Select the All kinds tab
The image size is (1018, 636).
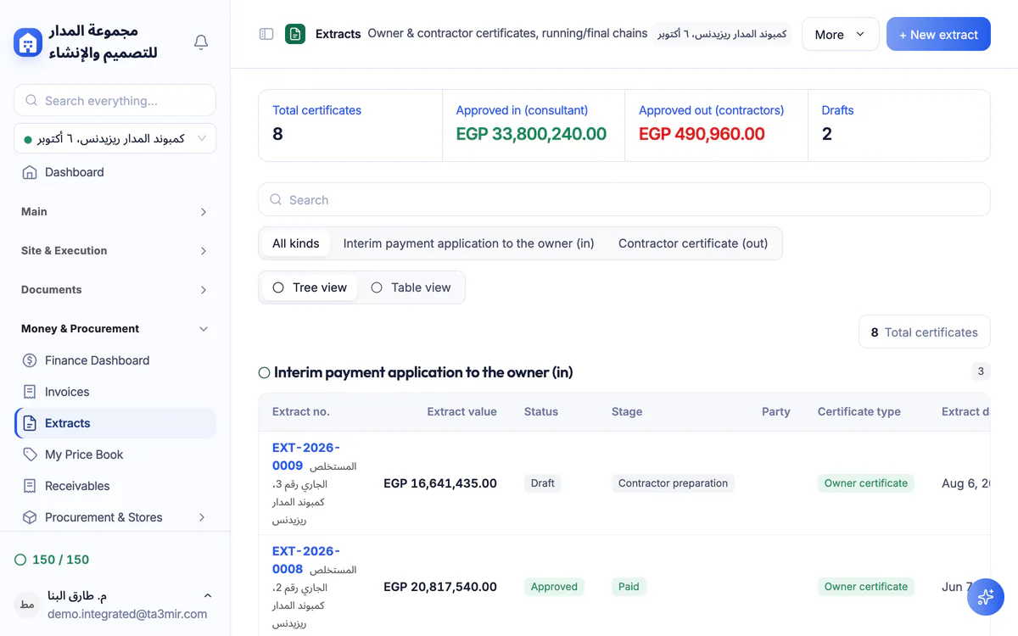coord(296,243)
